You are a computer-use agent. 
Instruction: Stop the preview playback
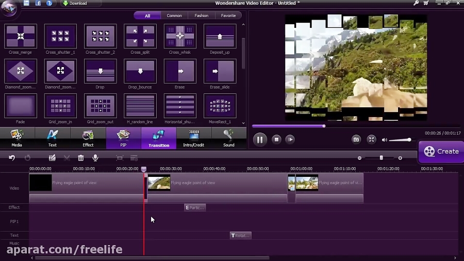276,139
